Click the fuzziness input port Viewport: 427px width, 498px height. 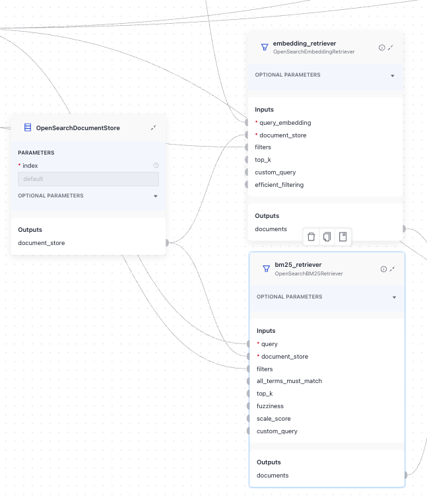pos(249,406)
